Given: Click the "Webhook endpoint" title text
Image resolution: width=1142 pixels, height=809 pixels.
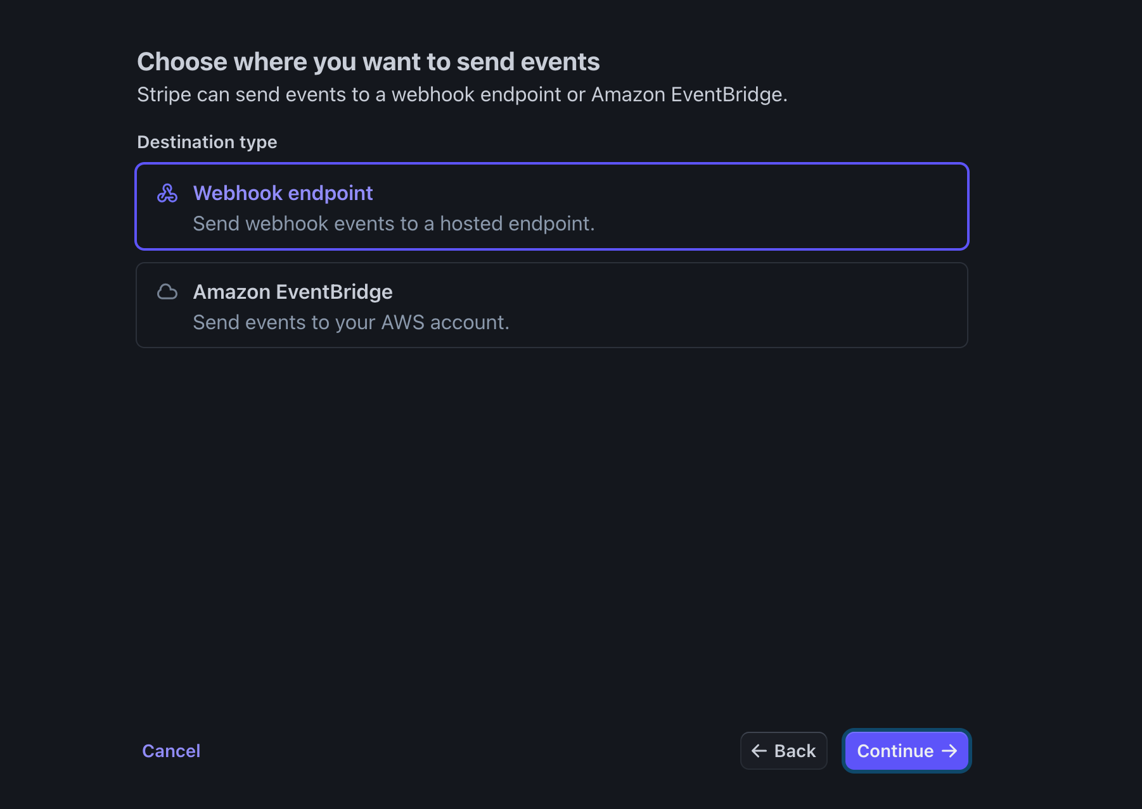Looking at the screenshot, I should (283, 193).
